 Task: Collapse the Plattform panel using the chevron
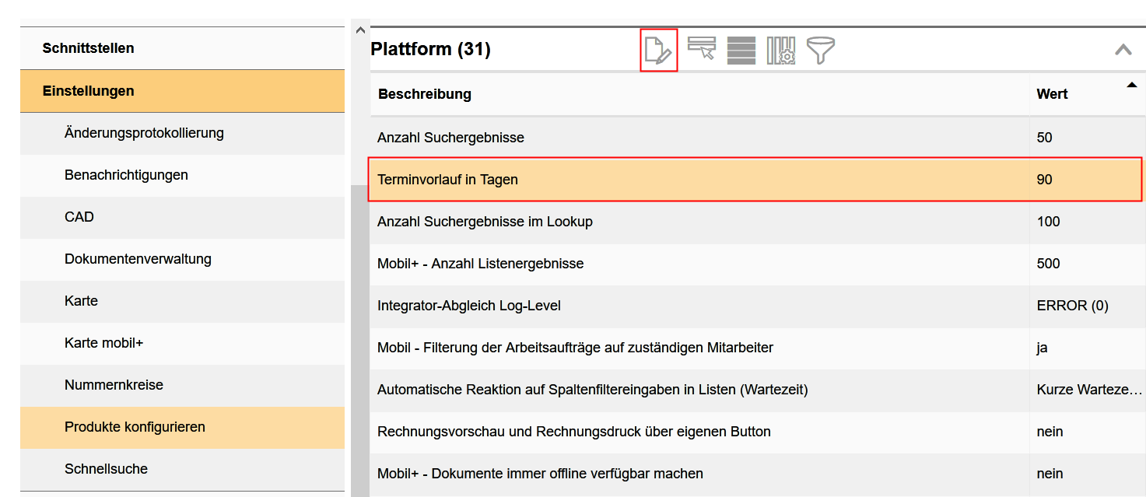click(x=1123, y=47)
